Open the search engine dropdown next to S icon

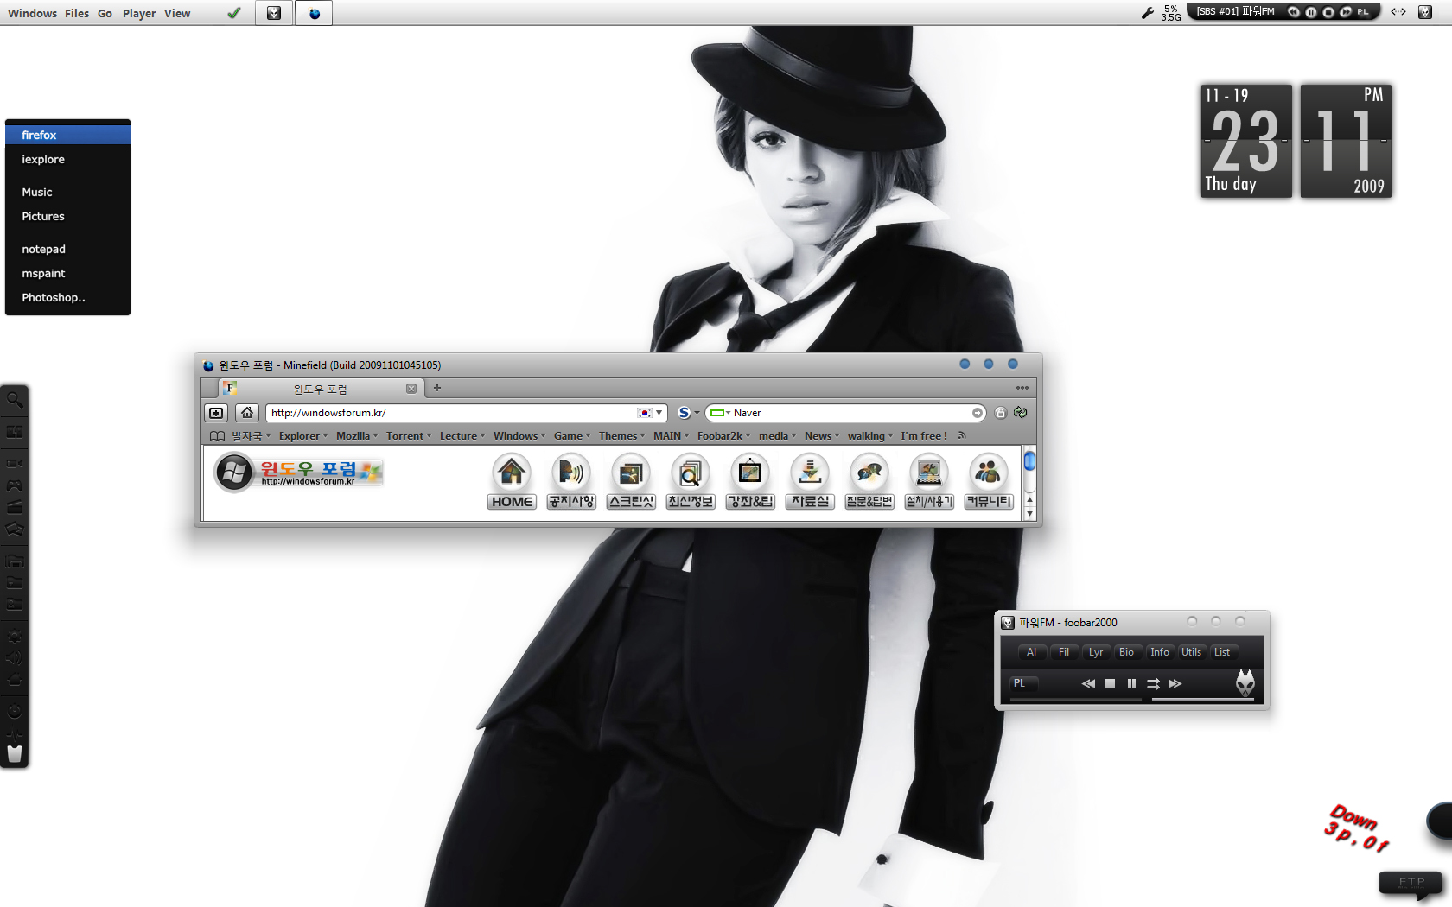(697, 413)
